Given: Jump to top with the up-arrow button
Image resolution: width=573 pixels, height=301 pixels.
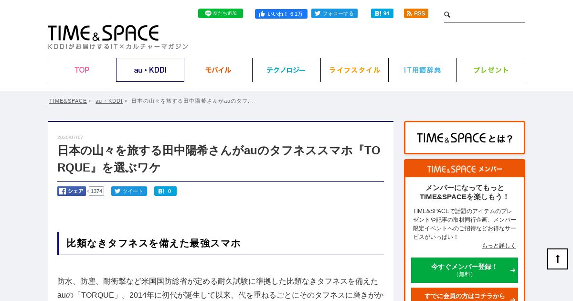Looking at the screenshot, I should (558, 259).
